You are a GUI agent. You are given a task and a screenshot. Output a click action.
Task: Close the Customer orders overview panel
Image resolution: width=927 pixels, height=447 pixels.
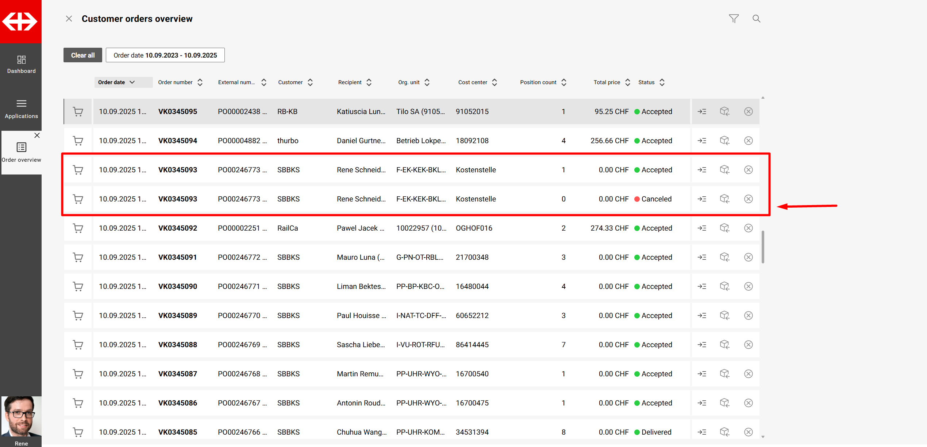tap(69, 19)
